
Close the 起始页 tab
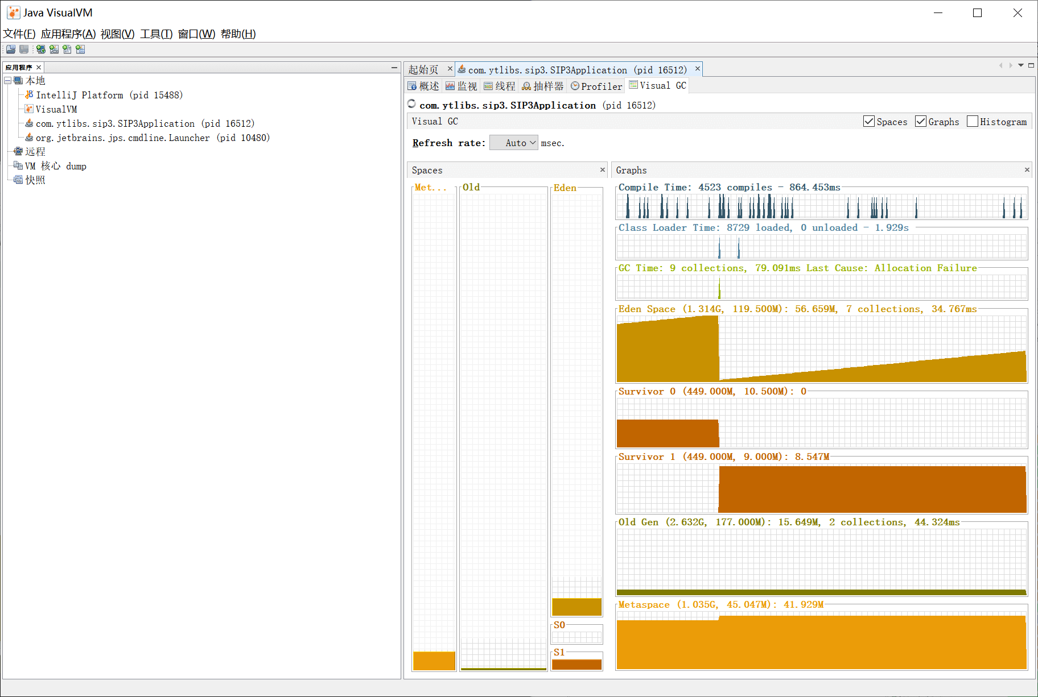pos(450,69)
